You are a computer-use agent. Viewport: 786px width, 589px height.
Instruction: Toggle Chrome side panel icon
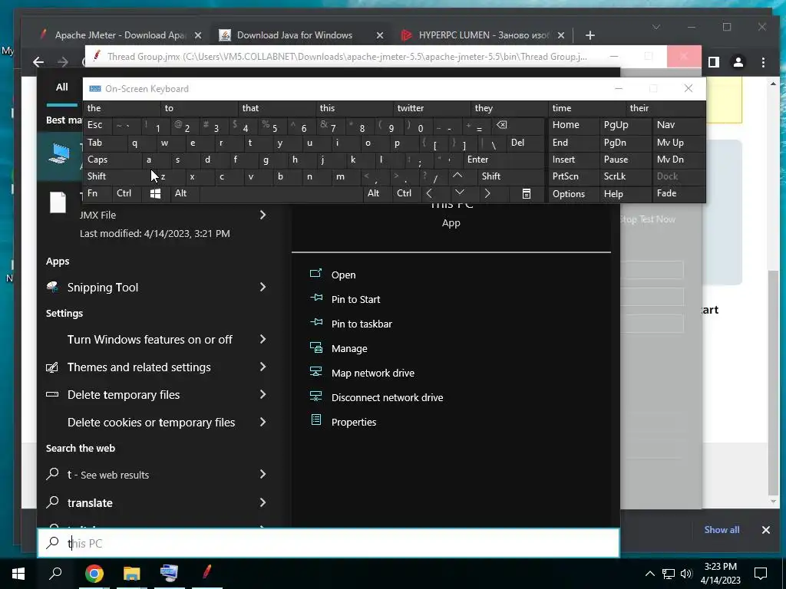click(x=714, y=62)
